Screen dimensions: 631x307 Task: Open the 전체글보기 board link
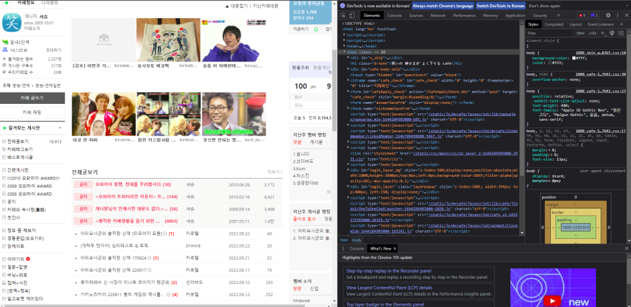click(18, 142)
